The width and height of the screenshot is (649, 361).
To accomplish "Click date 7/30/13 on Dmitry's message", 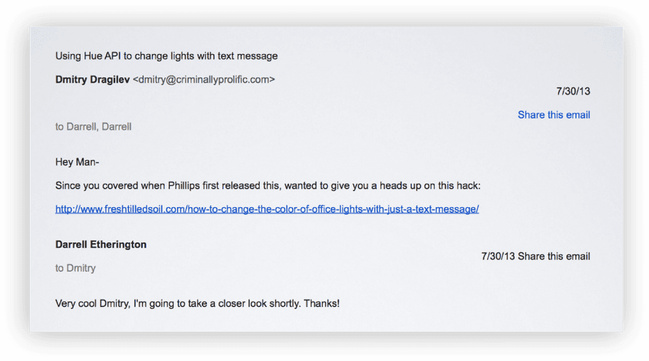I will pos(573,91).
